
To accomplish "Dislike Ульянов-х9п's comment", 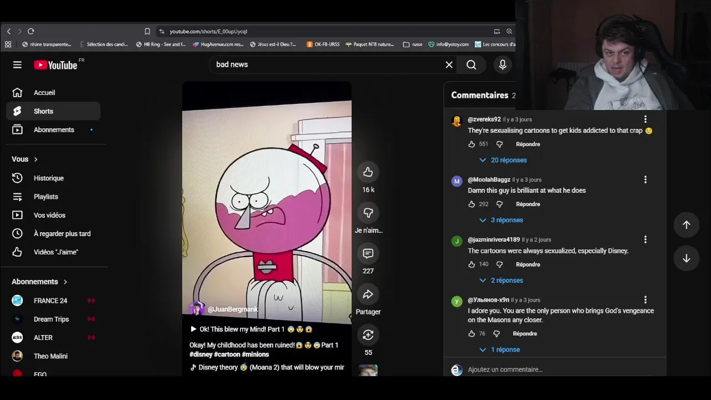I will click(x=497, y=334).
